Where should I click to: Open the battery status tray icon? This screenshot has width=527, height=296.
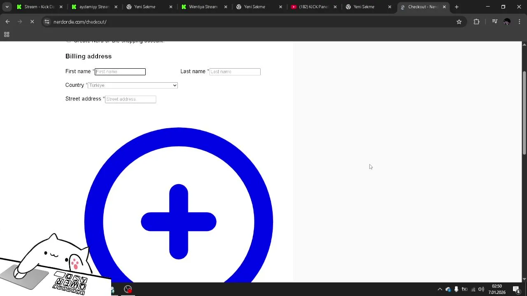pyautogui.click(x=464, y=289)
